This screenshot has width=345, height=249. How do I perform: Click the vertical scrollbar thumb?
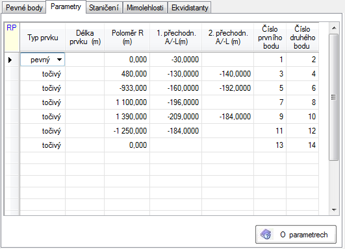334,97
